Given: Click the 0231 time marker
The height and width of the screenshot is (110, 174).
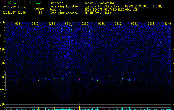Looking at the screenshot, I should tap(19, 24).
